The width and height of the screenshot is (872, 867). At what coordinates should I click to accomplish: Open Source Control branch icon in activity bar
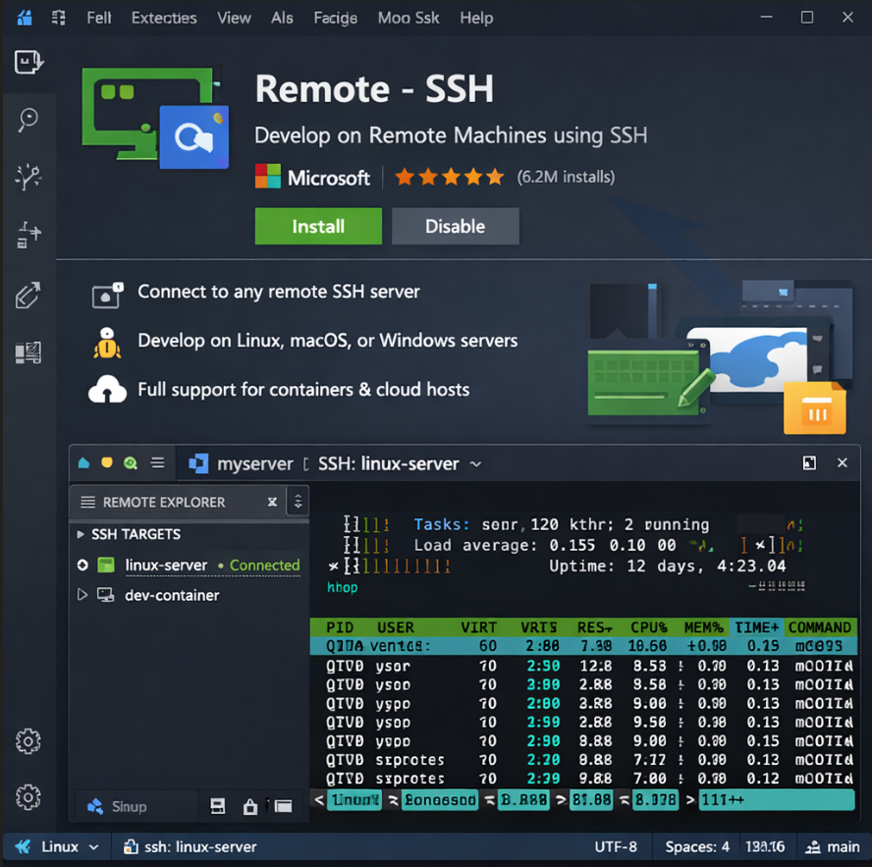coord(28,178)
